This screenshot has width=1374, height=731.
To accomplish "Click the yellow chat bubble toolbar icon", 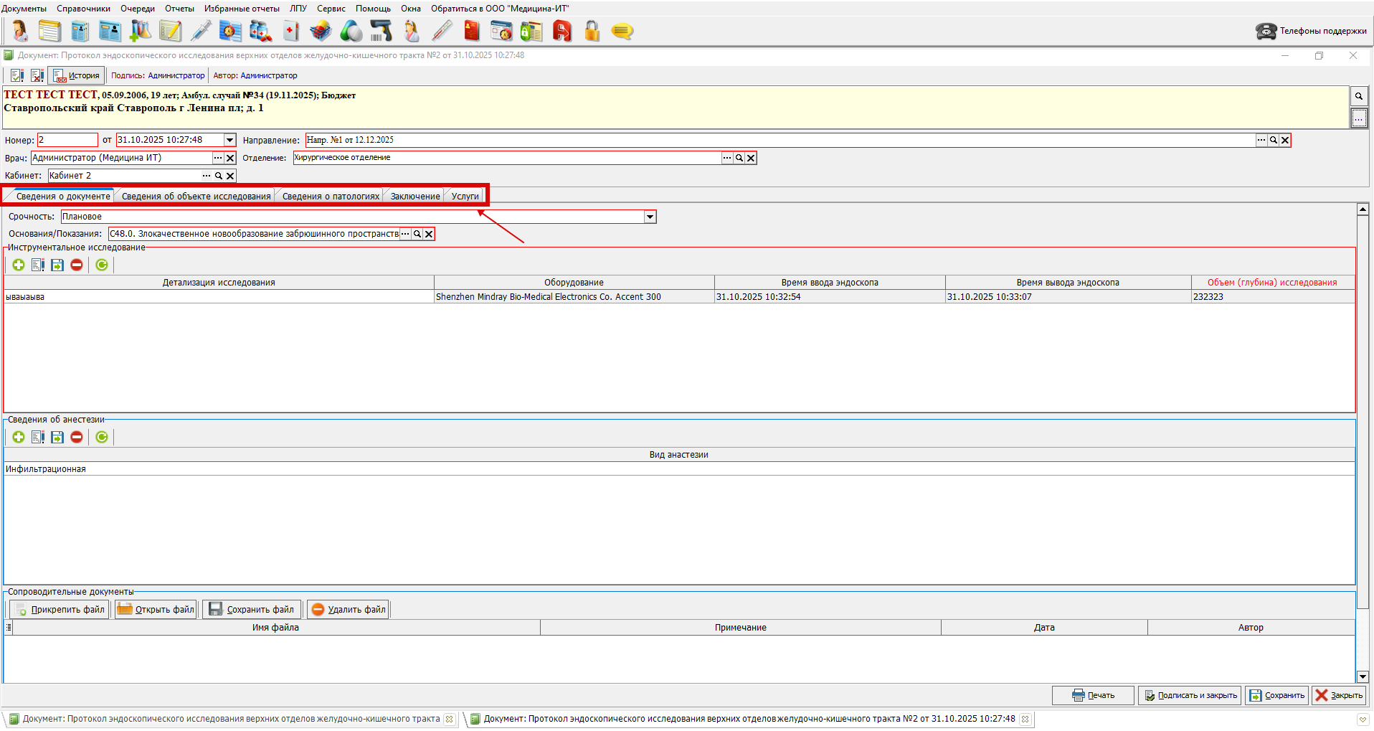I will coord(622,31).
